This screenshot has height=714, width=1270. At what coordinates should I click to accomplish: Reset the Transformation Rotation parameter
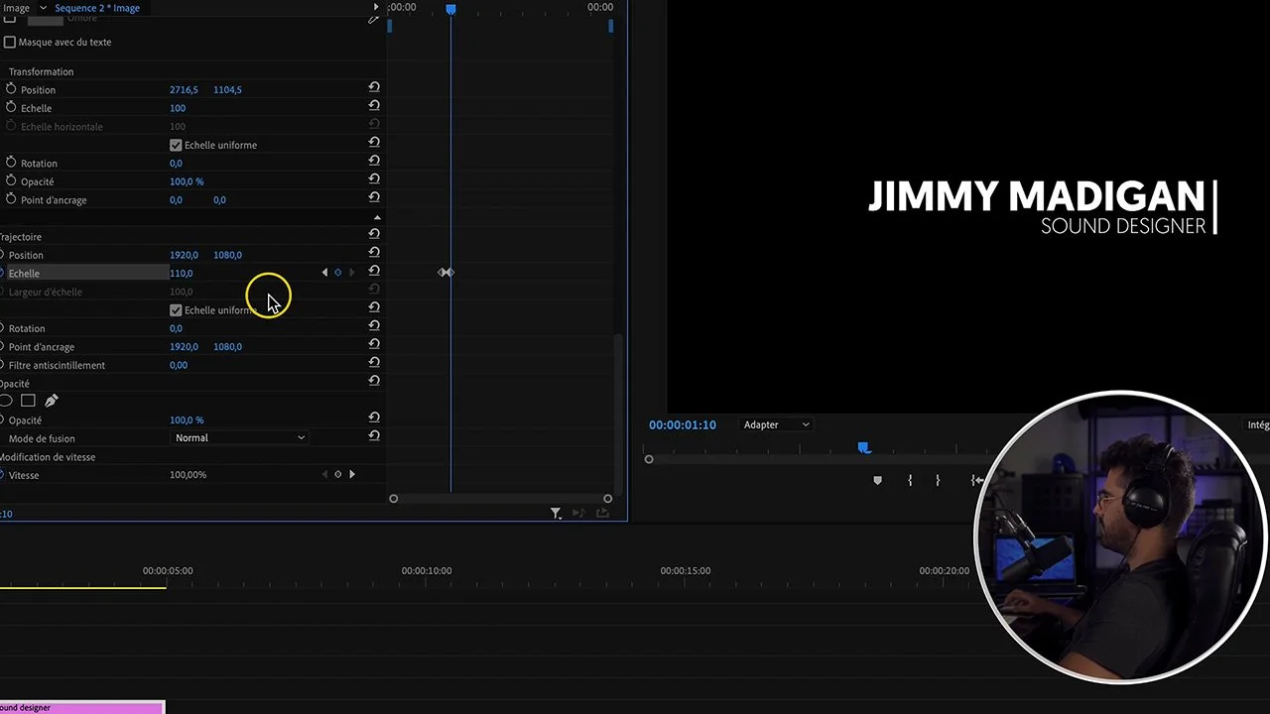click(374, 161)
